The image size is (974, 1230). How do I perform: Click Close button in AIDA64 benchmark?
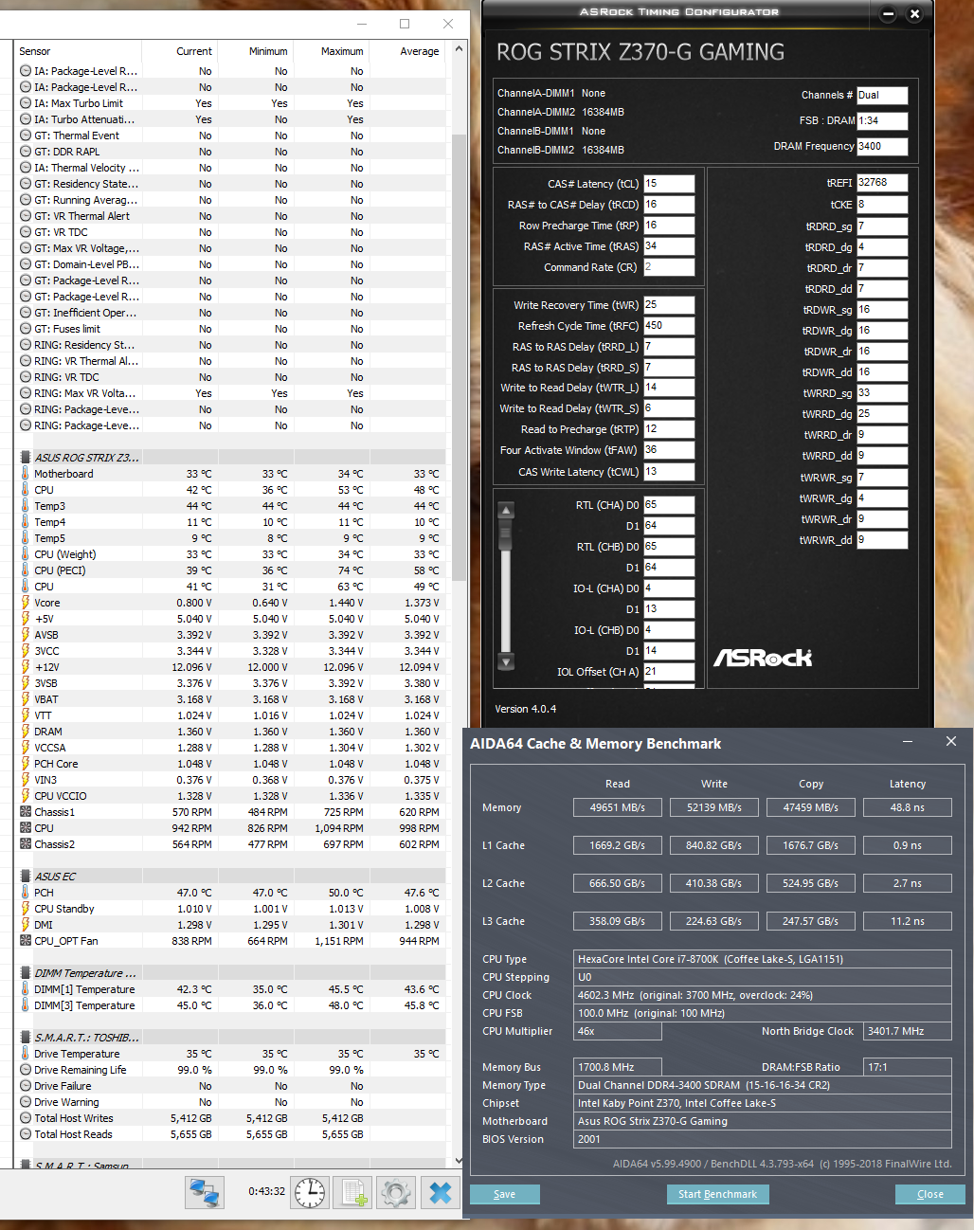click(929, 1194)
